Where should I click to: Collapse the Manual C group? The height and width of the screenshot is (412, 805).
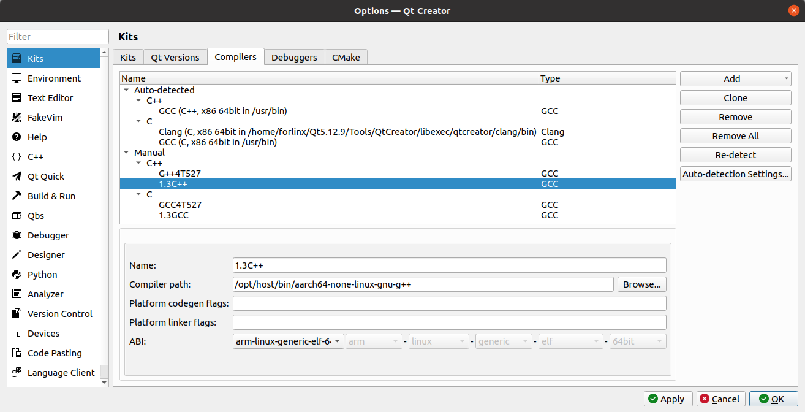[138, 194]
